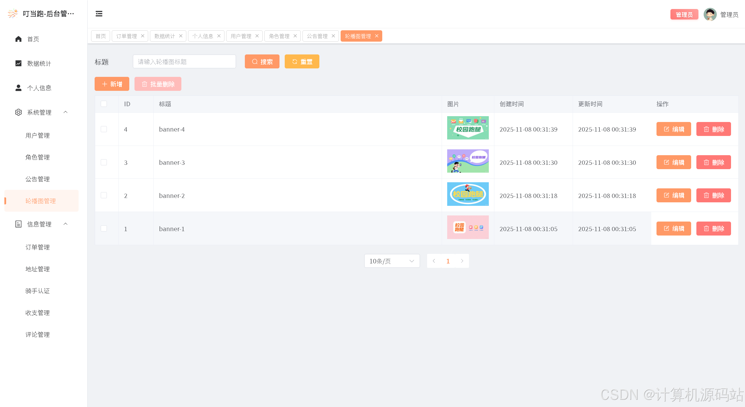Click the 信息管理 document icon
This screenshot has height=407, width=745.
[x=18, y=224]
